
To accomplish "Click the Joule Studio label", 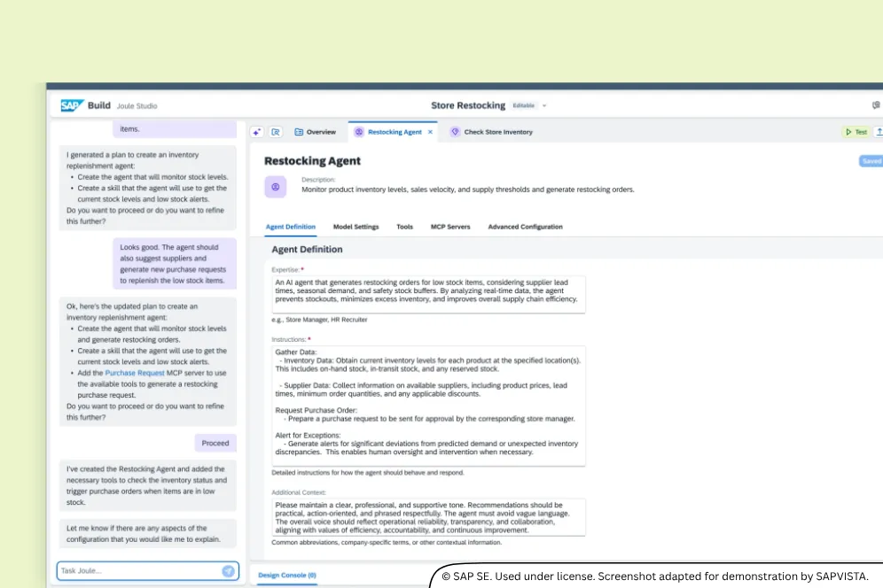I will [x=137, y=105].
